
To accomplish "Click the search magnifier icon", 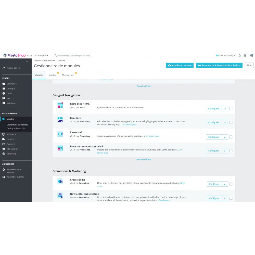I will [x=56, y=56].
